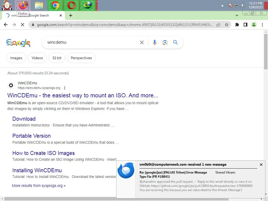
Task: Show more results from sysprogs.org
Action: 39,186
